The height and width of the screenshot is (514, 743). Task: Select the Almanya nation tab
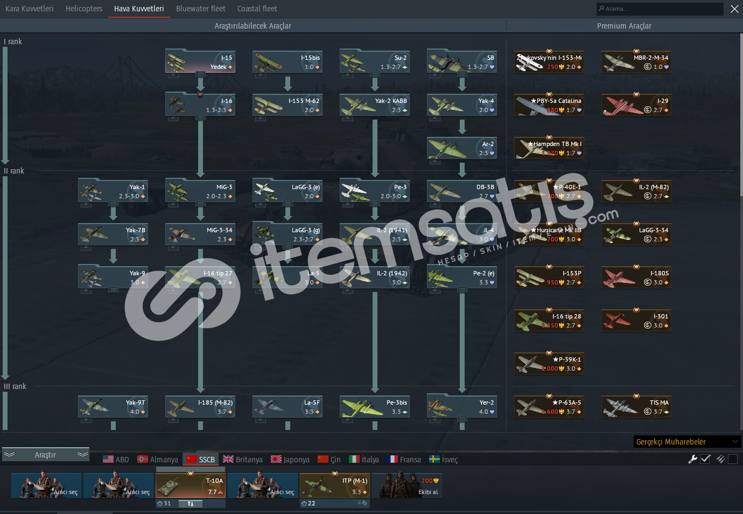pos(158,460)
